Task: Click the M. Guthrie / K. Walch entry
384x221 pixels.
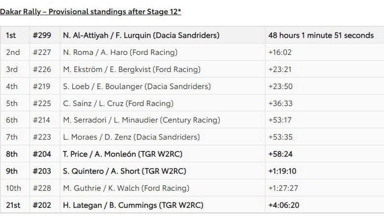Action: [126, 188]
